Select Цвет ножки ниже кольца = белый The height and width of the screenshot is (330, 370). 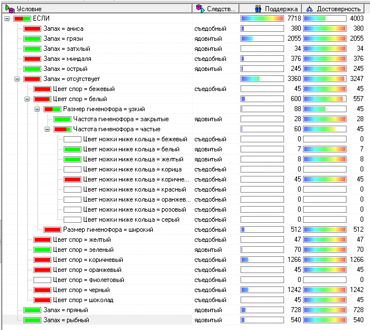click(x=131, y=149)
